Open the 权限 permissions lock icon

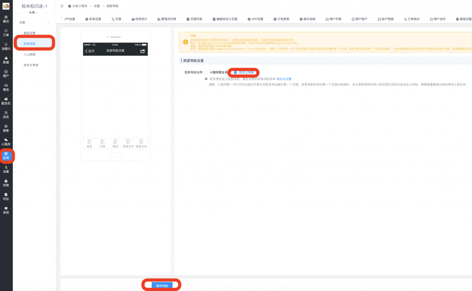point(6,183)
